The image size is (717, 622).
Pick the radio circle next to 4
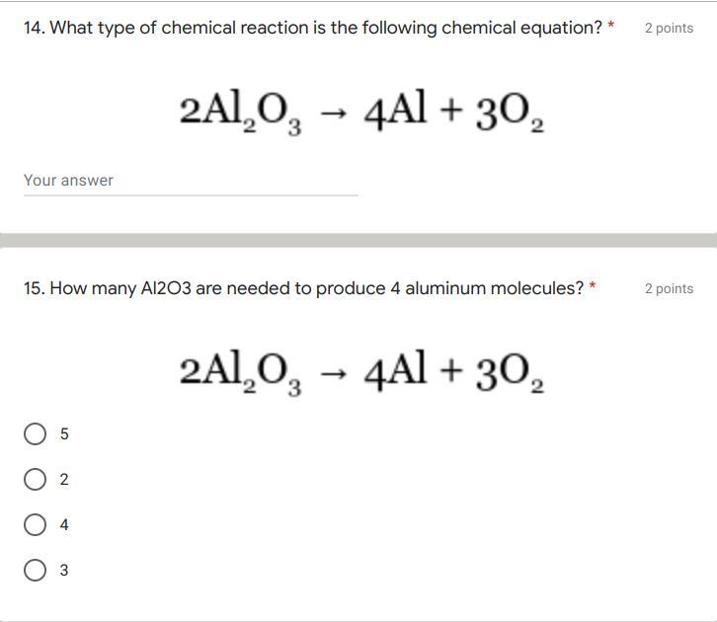pos(35,525)
